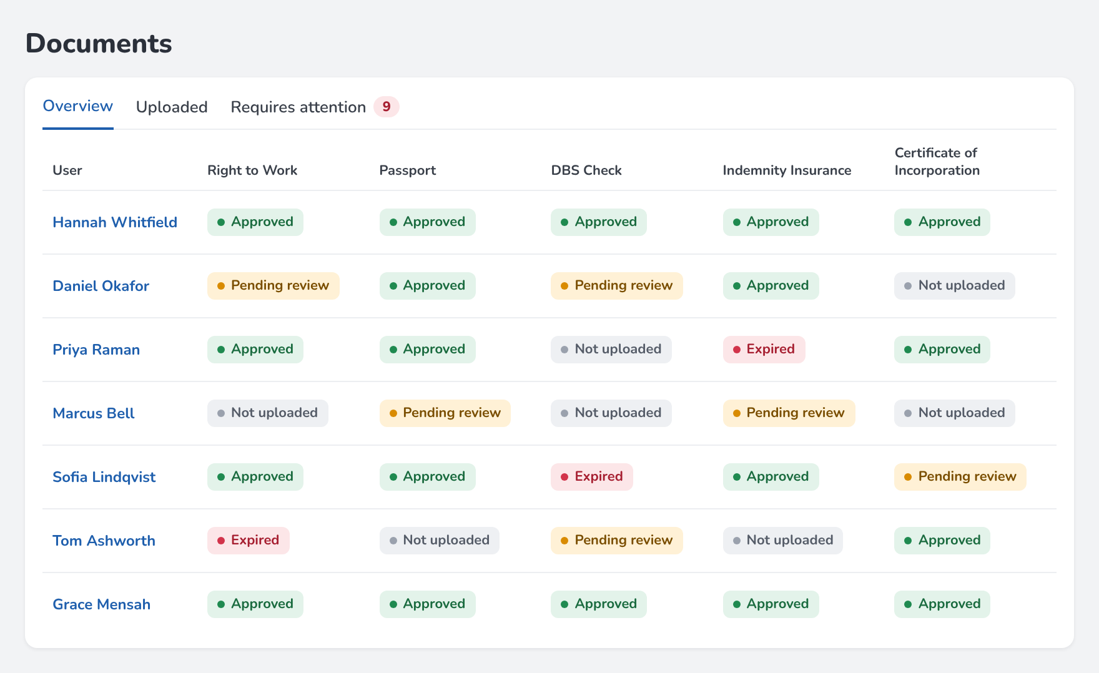
Task: Click Marcus Bell's Right to Work Not uploaded badge
Action: pyautogui.click(x=268, y=413)
